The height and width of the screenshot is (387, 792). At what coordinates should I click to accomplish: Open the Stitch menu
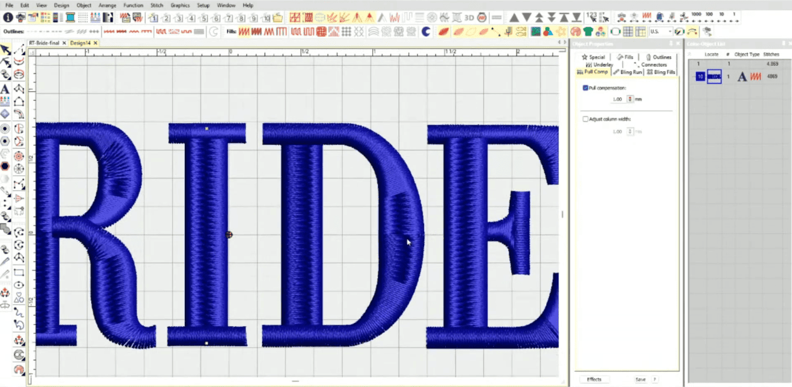pos(156,5)
